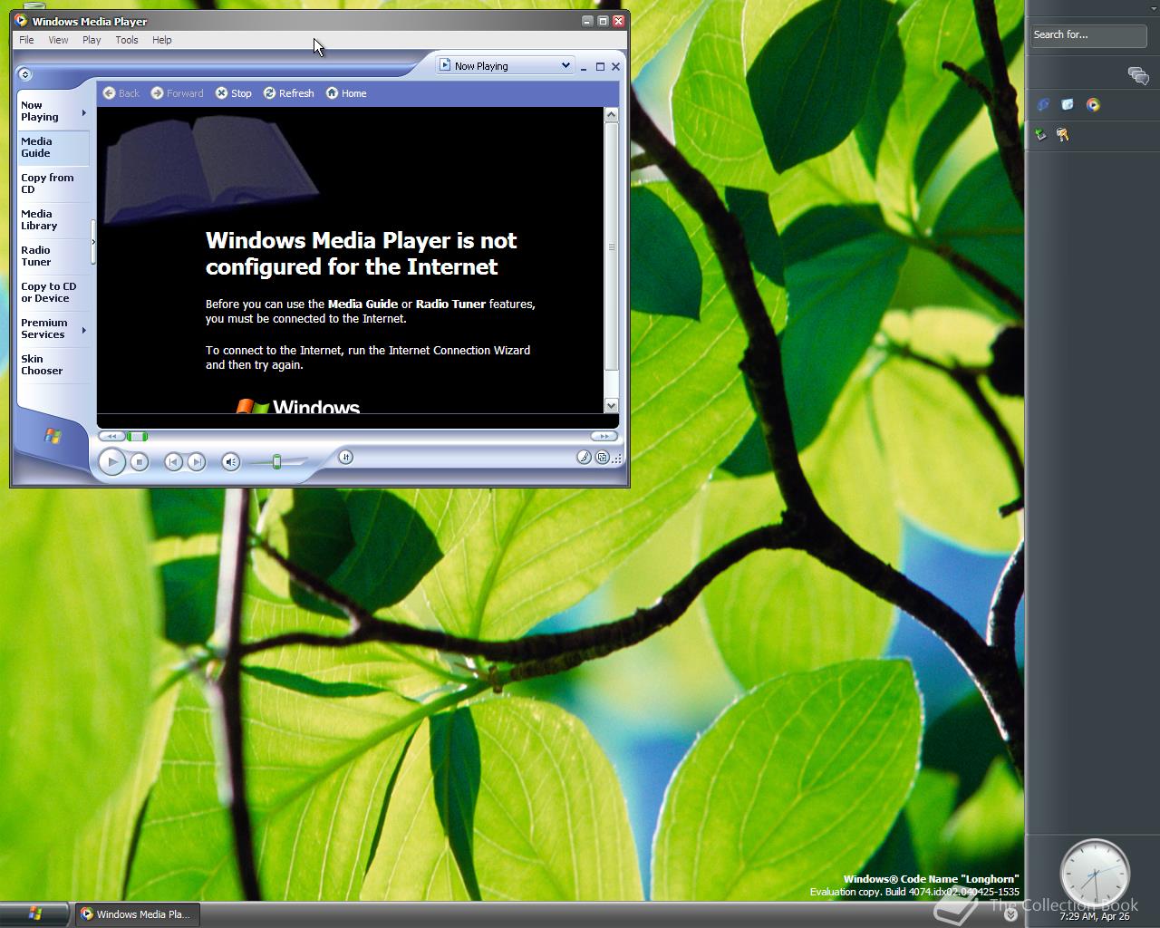The height and width of the screenshot is (928, 1160).
Task: Expand the Now Playing sidebar arrow
Action: (x=84, y=113)
